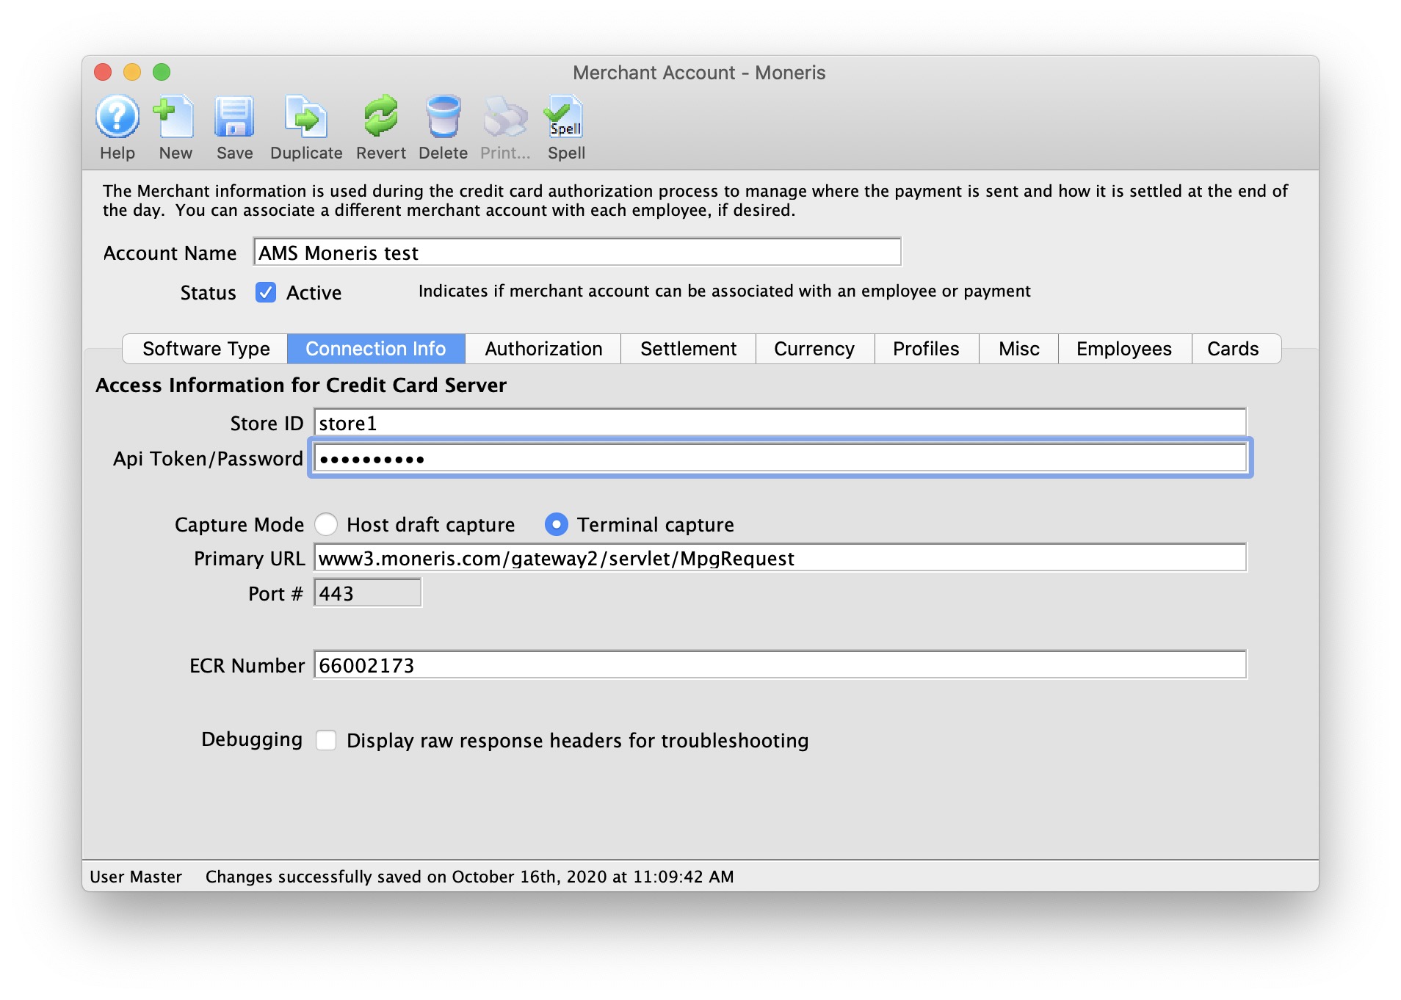Screen dimensions: 1401x1000
Task: Open the Settlement tab
Action: 688,349
